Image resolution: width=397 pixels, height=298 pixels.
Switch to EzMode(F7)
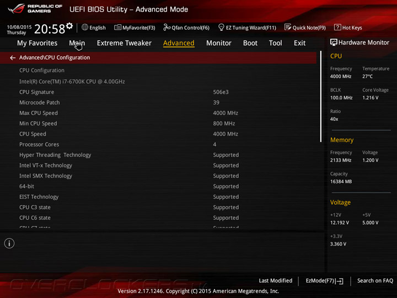pyautogui.click(x=324, y=281)
